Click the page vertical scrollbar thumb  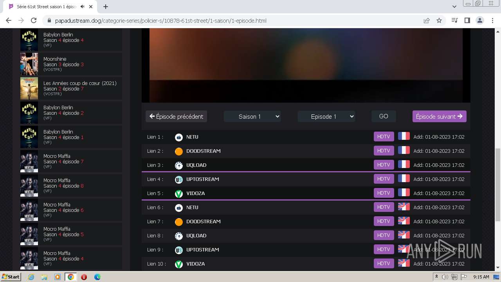click(498, 184)
